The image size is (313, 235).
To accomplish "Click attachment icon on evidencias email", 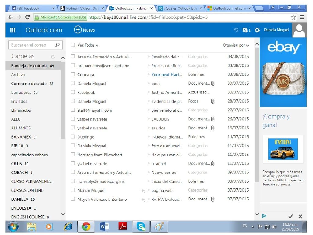I will [x=213, y=101].
